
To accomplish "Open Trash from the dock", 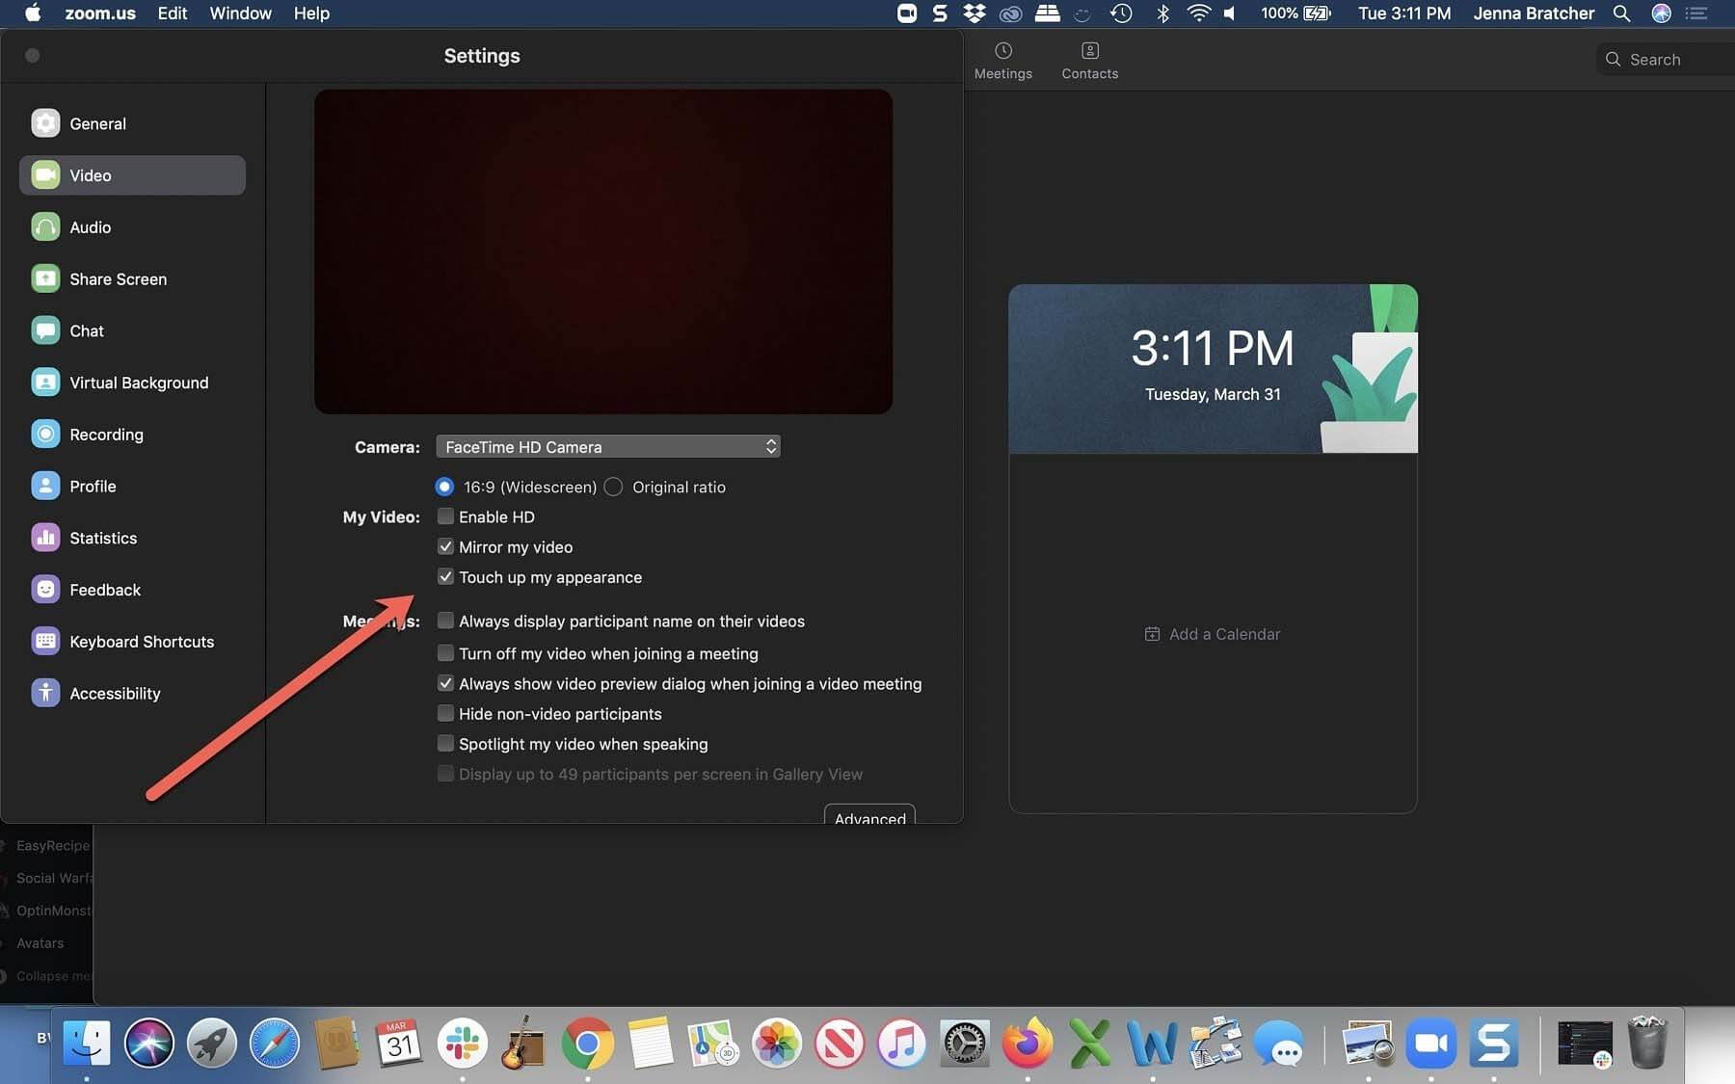I will point(1647,1041).
